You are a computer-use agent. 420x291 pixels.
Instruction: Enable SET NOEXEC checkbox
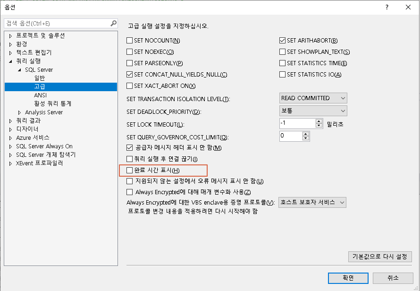coord(129,52)
